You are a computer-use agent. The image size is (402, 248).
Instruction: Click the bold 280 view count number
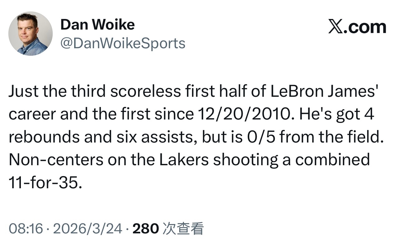(x=146, y=229)
